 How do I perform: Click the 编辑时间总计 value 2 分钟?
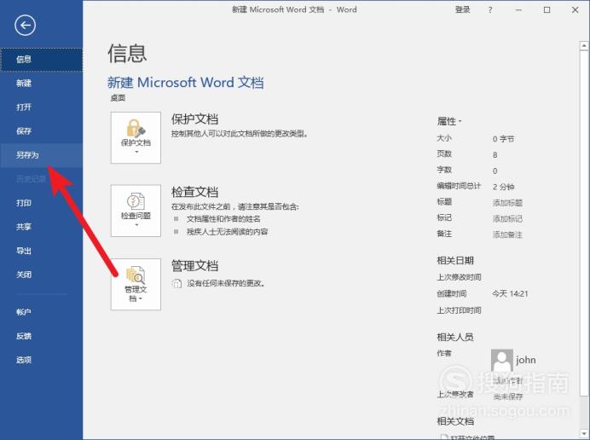503,187
